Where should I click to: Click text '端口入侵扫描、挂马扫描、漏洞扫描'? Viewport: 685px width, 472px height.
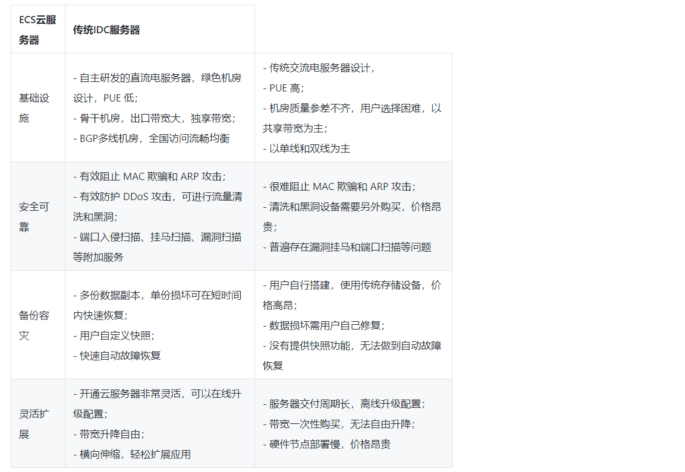[x=161, y=237]
